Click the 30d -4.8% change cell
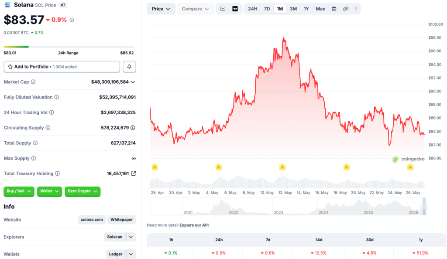447x259 pixels. 370,253
